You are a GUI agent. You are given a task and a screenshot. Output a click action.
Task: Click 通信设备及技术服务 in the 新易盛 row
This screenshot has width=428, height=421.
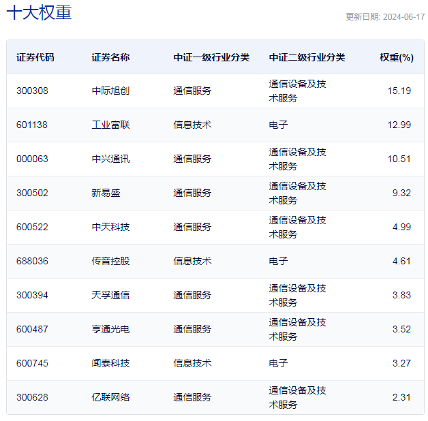[x=298, y=193]
